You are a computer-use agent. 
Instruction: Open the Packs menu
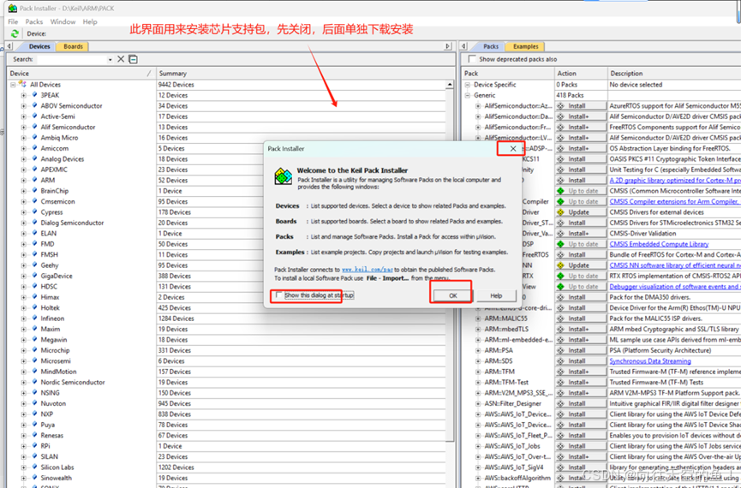tap(34, 21)
